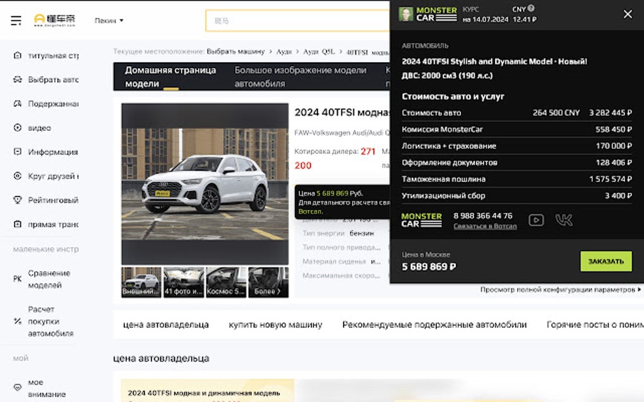This screenshot has height=402, width=644.
Task: Click the 2024 40TFSI owner price card
Action: click(x=208, y=391)
